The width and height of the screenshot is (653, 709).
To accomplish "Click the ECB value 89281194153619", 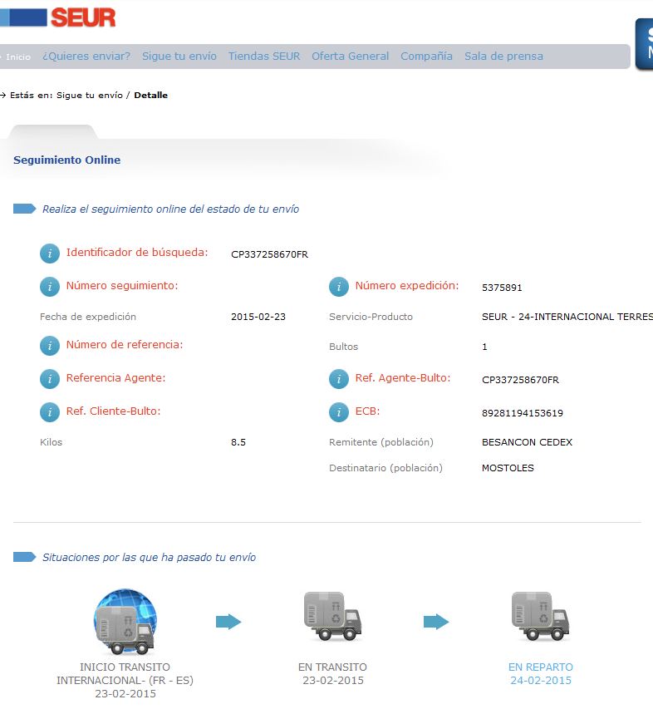I will [523, 413].
